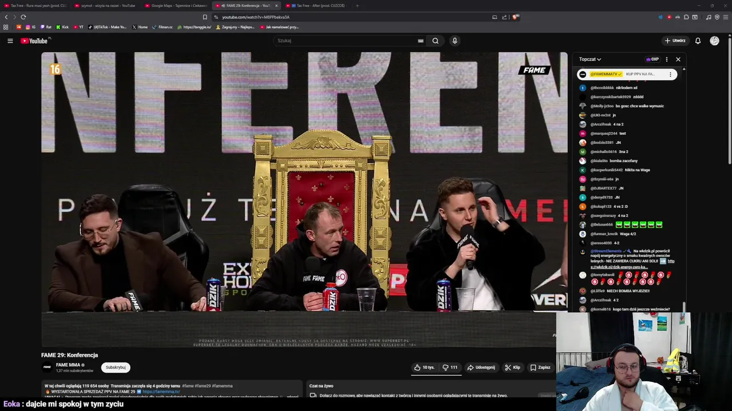Click chat author @StreamElements
Viewport: 732px width, 411px height.
coord(606,251)
